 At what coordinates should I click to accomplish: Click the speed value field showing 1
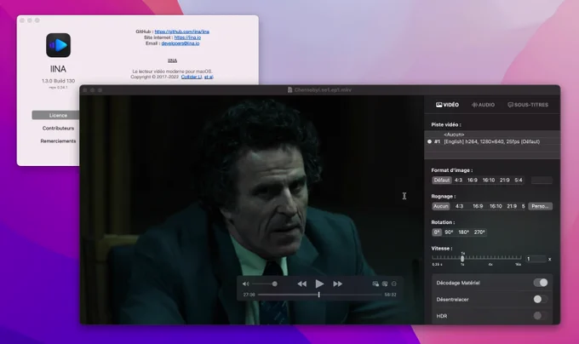(x=536, y=259)
